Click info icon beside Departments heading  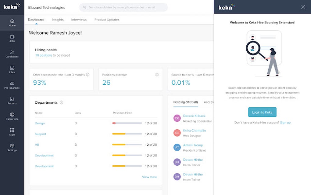61,103
